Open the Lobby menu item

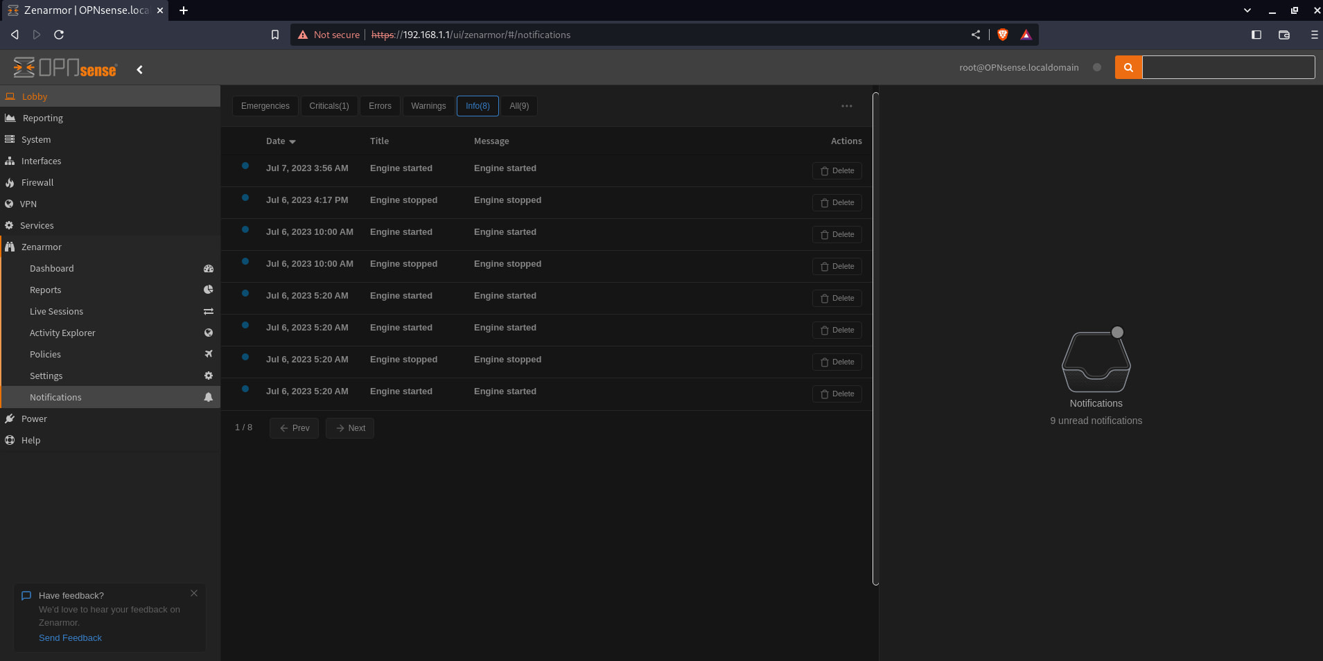[110, 96]
